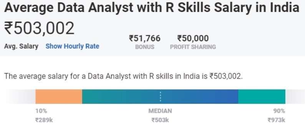305x140 pixels.
Task: Click the BONUS label
Action: tap(145, 47)
